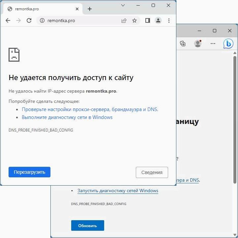Click the Обновить button in Edge
Viewport: 238px width, 238px height.
click(x=88, y=225)
